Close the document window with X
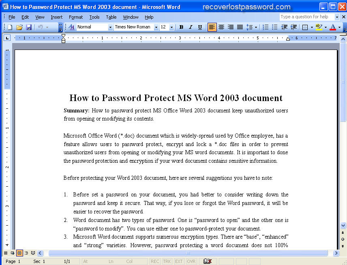Image resolution: width=347 pixels, height=265 pixels. click(344, 17)
